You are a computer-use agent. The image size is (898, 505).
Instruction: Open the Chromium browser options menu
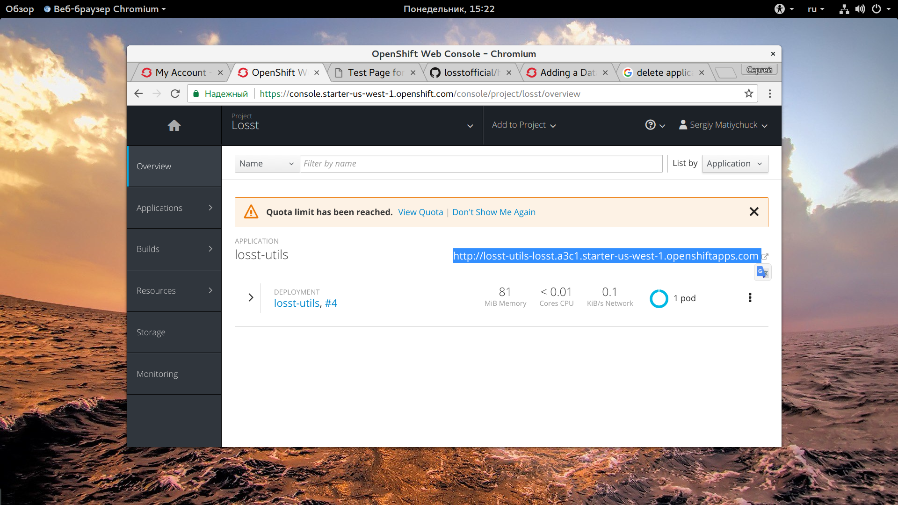point(770,94)
